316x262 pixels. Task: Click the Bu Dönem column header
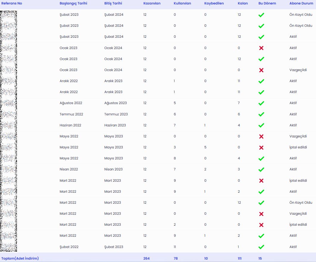click(267, 3)
